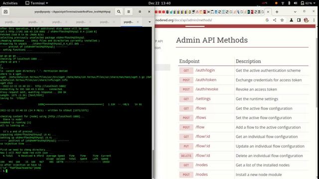This screenshot has width=319, height=179.
Task: Open the browser profile avatar
Action: 306,20
